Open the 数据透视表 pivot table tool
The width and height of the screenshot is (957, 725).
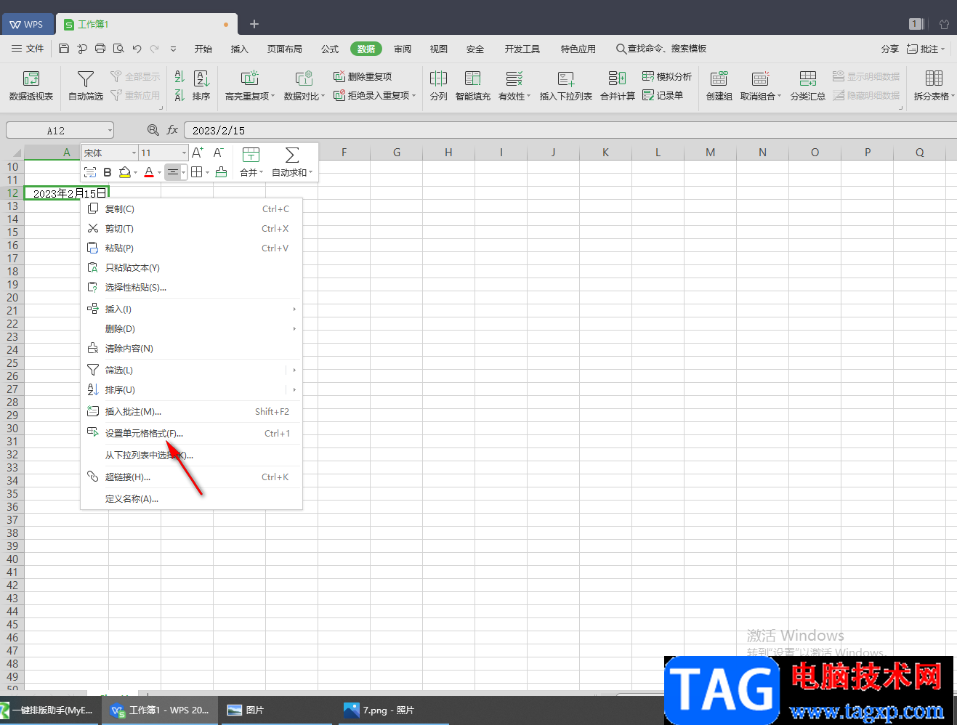pyautogui.click(x=31, y=85)
